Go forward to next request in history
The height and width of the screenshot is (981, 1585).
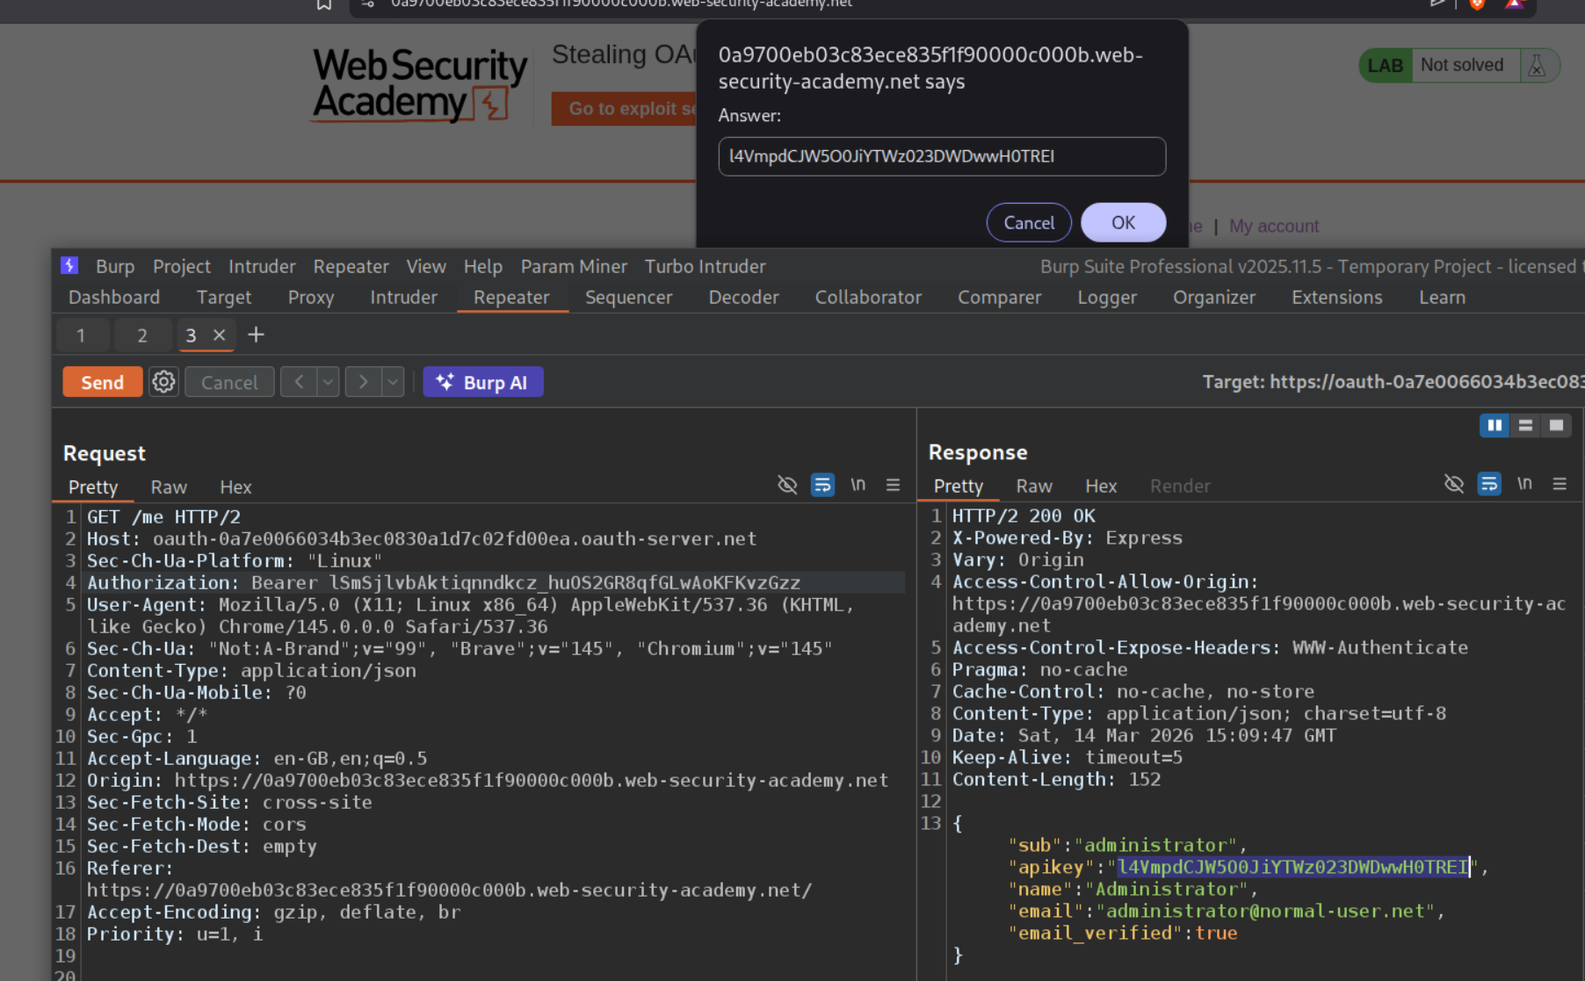363,382
